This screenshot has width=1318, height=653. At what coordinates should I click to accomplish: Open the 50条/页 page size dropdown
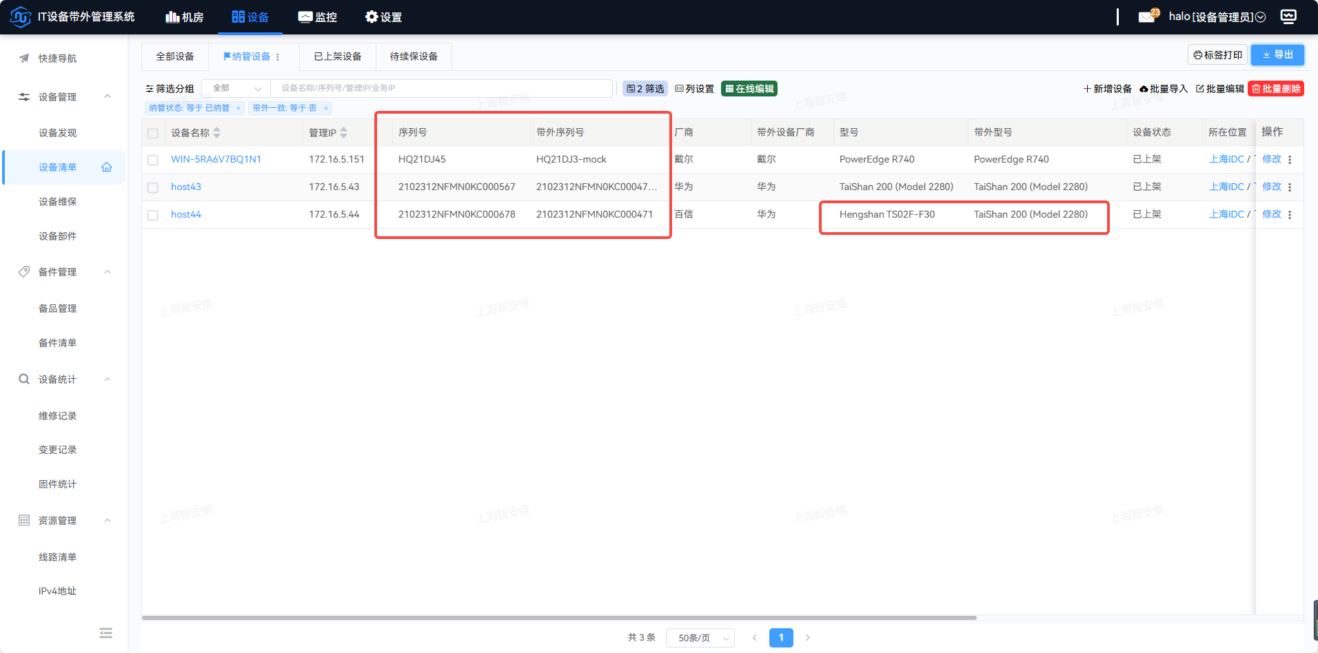pos(700,638)
